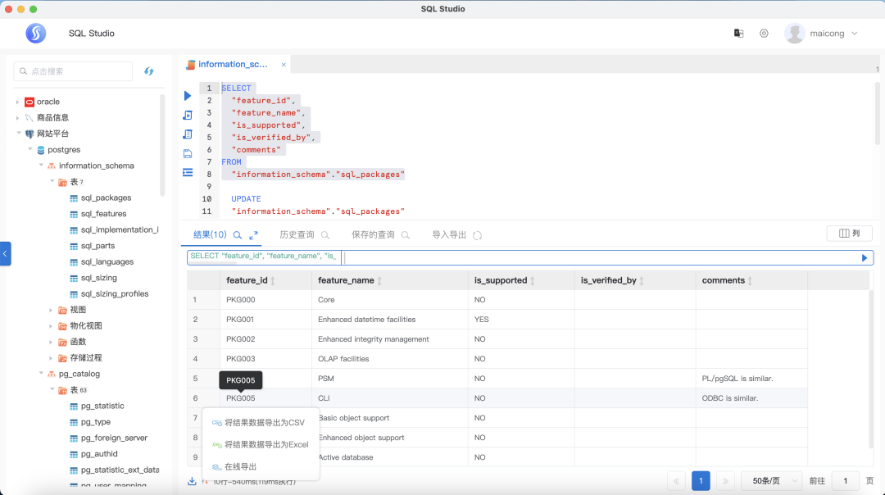The width and height of the screenshot is (885, 495).
Task: Select pg_foreign_server table
Action: pos(114,438)
